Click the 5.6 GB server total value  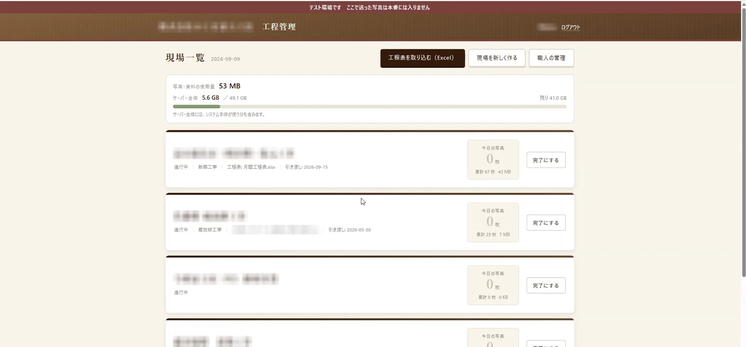210,98
